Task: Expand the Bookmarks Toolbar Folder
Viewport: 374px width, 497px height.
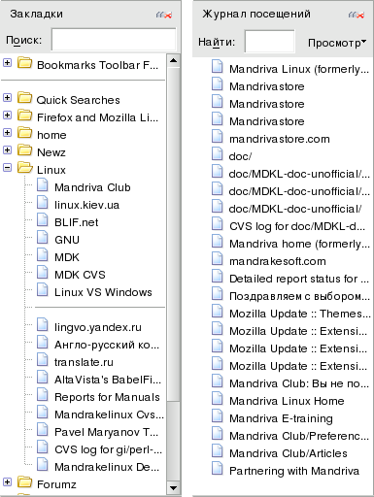Action: point(7,62)
